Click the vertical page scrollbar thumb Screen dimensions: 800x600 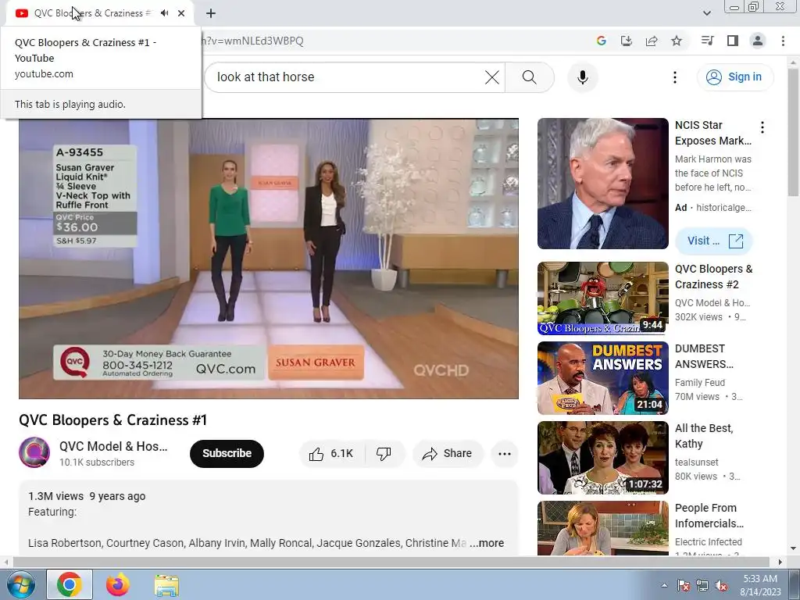(x=794, y=131)
